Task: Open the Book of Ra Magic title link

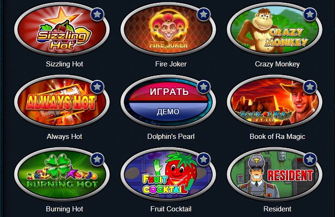Action: 277,137
